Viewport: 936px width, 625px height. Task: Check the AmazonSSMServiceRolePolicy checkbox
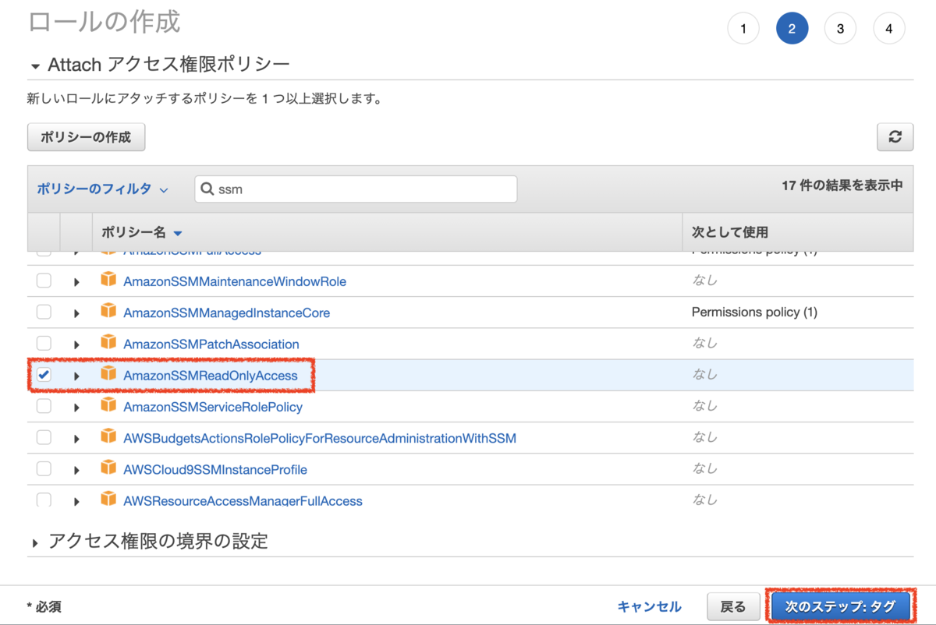[44, 406]
